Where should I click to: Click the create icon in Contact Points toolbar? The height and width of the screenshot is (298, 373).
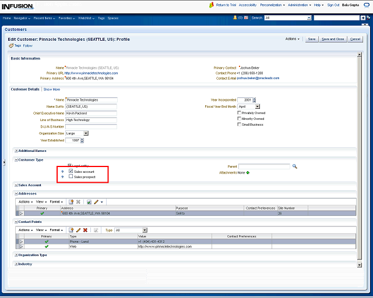[x=71, y=230]
